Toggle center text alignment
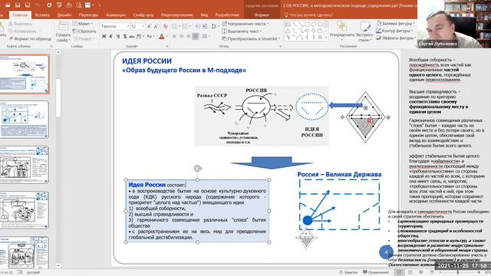491x276 pixels. [181, 36]
